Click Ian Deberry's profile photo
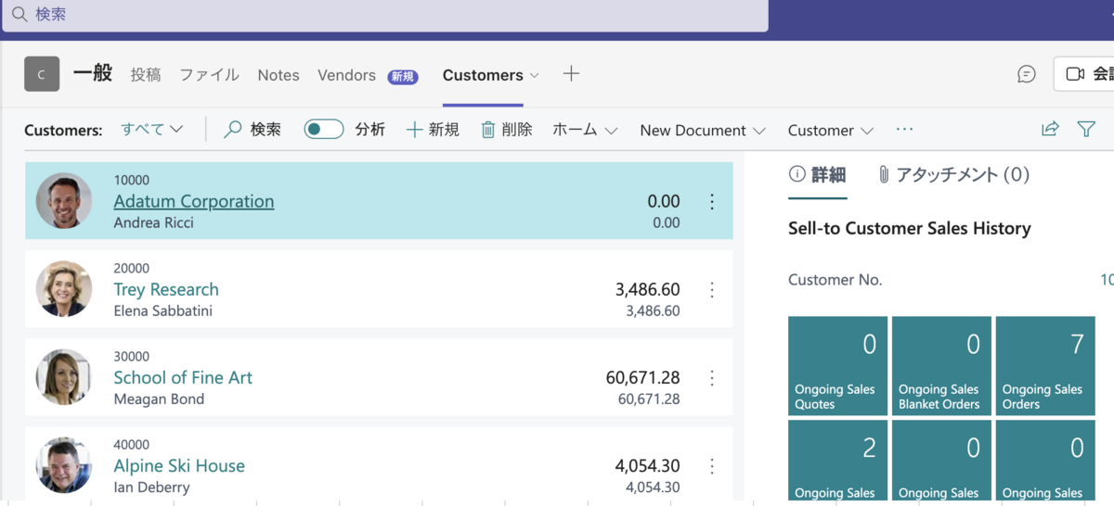This screenshot has width=1114, height=506. pos(64,464)
